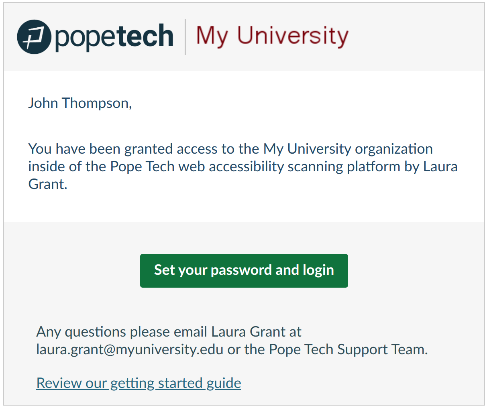Select the My University header title
This screenshot has width=485, height=410.
point(272,36)
